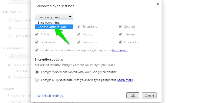Open Learn more link for Google Payments
198x103 pixels.
[x=120, y=50]
